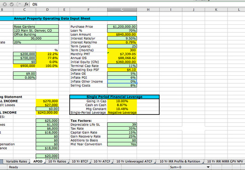Select the Initial Equity cell $360,000.00
This screenshot has width=245, height=170.
click(122, 62)
